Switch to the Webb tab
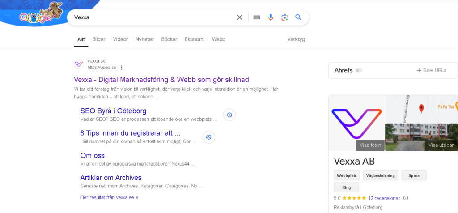458x213 pixels. pyautogui.click(x=218, y=39)
